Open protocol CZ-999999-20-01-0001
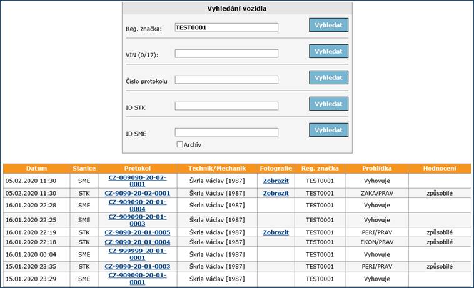This screenshot has height=288, width=474. 138,254
